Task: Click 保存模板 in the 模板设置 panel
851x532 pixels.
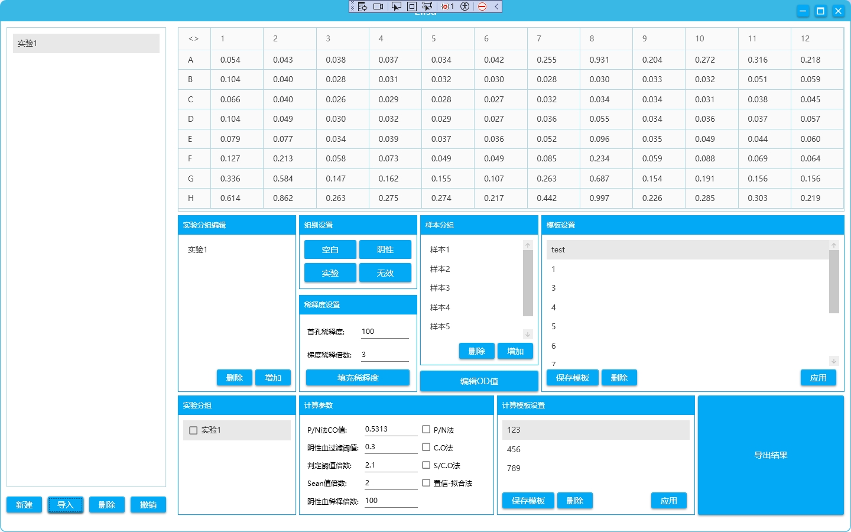Action: (573, 378)
